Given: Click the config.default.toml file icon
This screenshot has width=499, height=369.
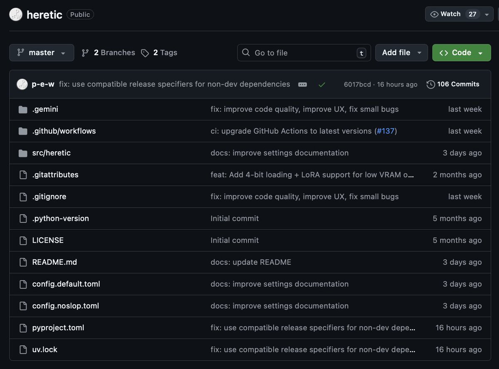Looking at the screenshot, I should tap(23, 284).
